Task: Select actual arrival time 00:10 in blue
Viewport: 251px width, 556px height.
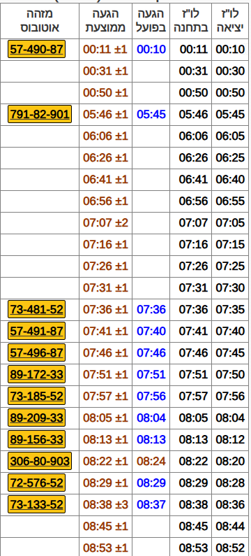Action: pyautogui.click(x=151, y=50)
